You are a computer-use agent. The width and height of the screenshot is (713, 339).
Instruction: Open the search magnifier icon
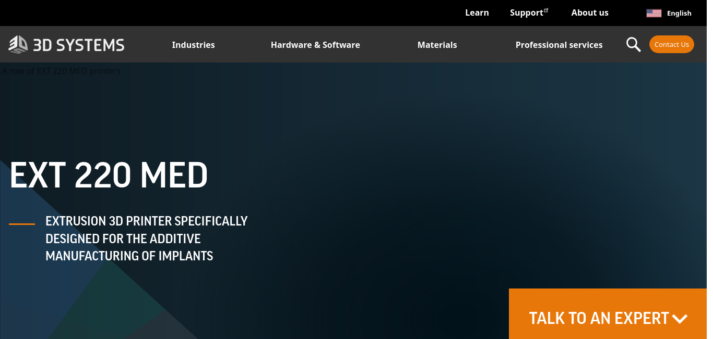[x=633, y=45]
